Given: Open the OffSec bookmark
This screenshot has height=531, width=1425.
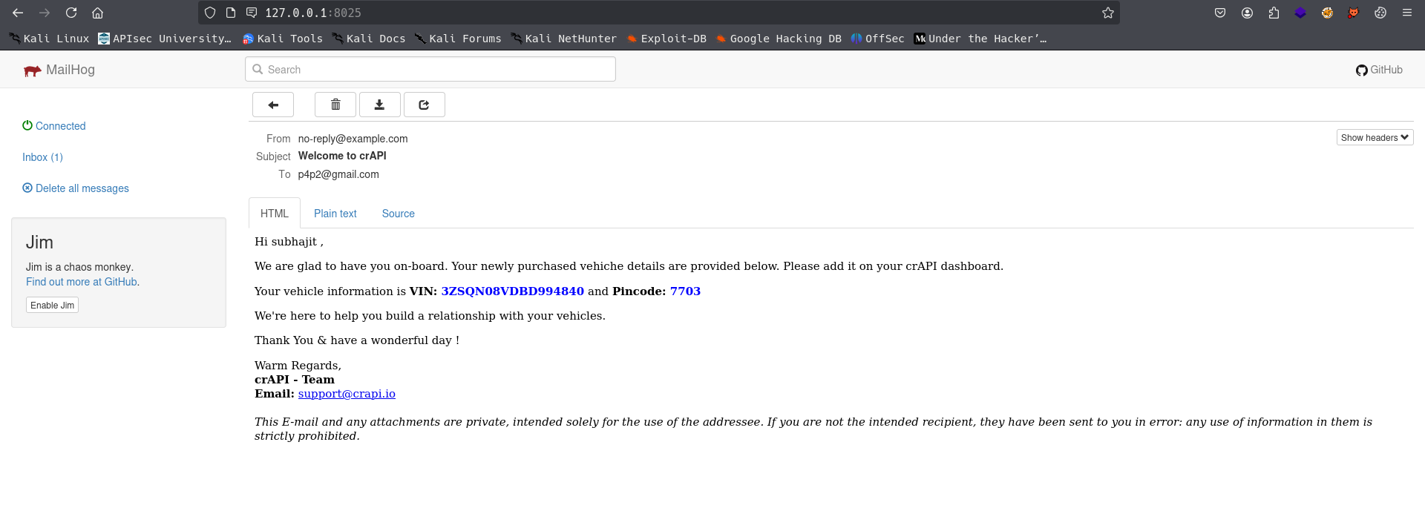Looking at the screenshot, I should click(x=878, y=39).
